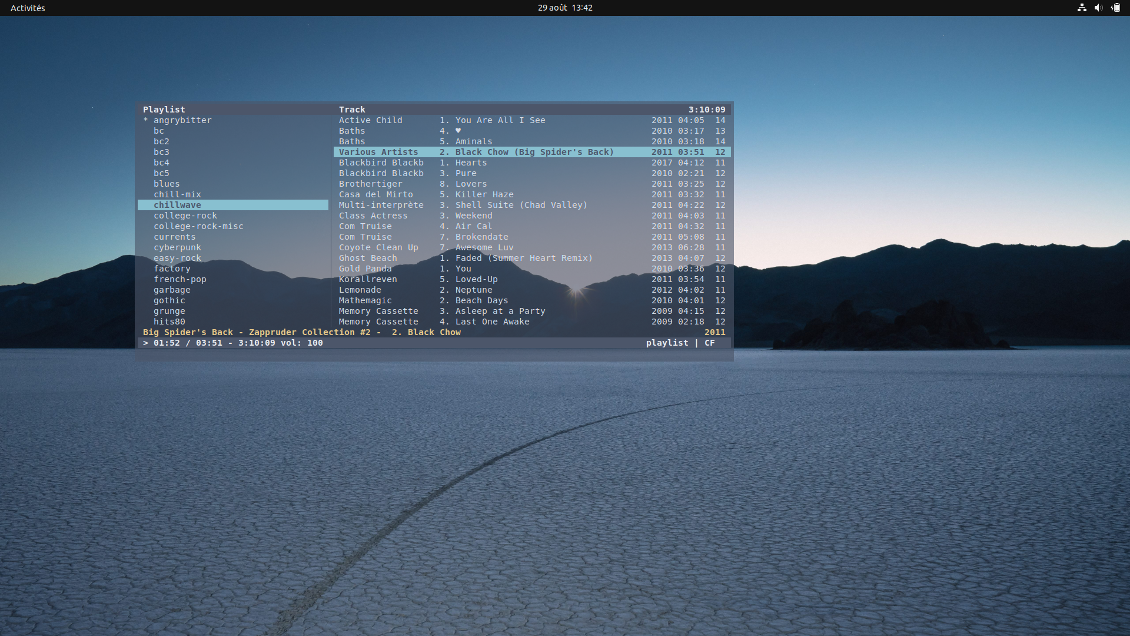The width and height of the screenshot is (1130, 636).
Task: Click the Track column header
Action: [352, 110]
